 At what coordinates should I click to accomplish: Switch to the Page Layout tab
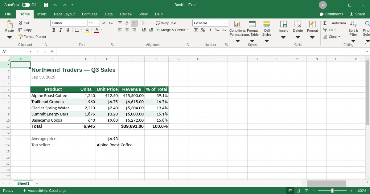(x=64, y=14)
